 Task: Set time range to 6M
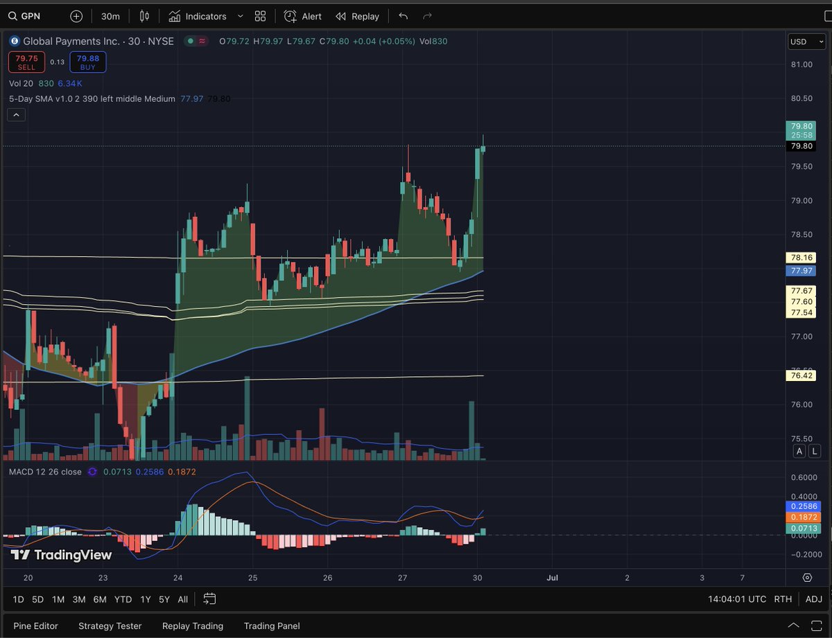(100, 599)
